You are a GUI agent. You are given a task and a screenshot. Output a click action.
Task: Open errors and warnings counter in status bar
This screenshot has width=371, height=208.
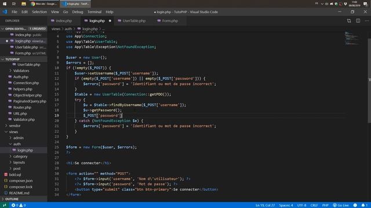pyautogui.click(x=19, y=205)
